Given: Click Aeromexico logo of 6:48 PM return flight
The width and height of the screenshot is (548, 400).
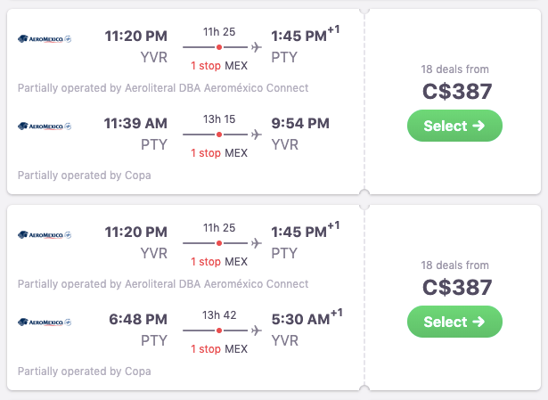Looking at the screenshot, I should tap(45, 322).
